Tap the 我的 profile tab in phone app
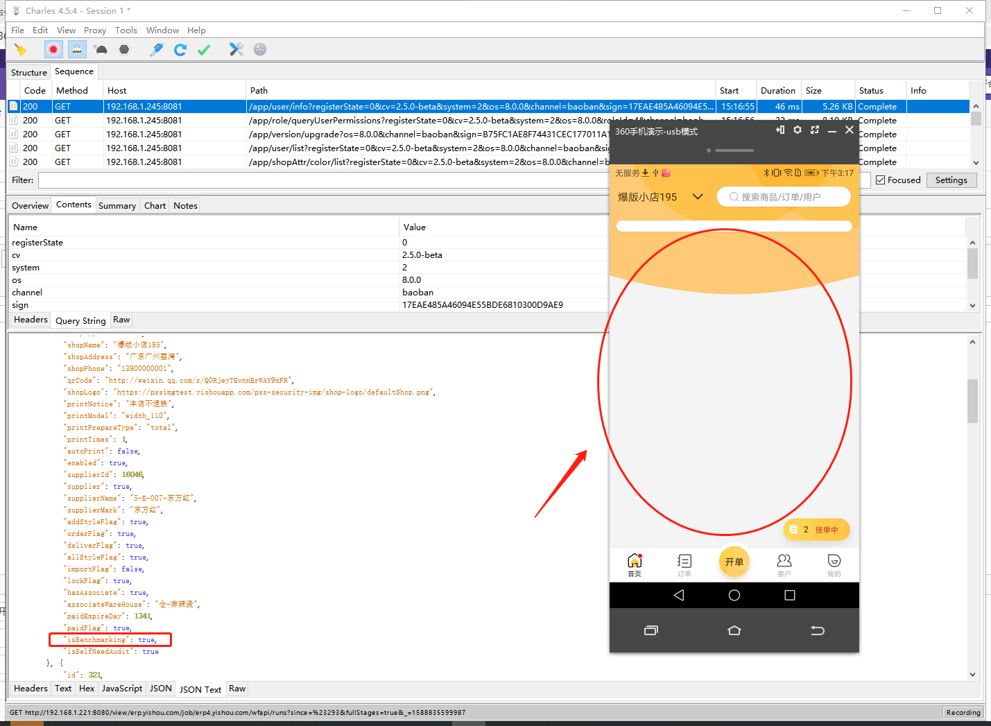 [x=834, y=565]
